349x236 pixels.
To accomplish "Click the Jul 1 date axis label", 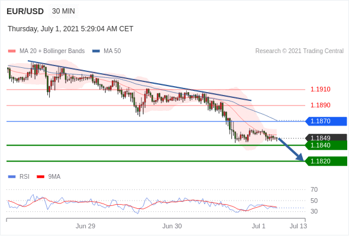I will pos(258,226).
